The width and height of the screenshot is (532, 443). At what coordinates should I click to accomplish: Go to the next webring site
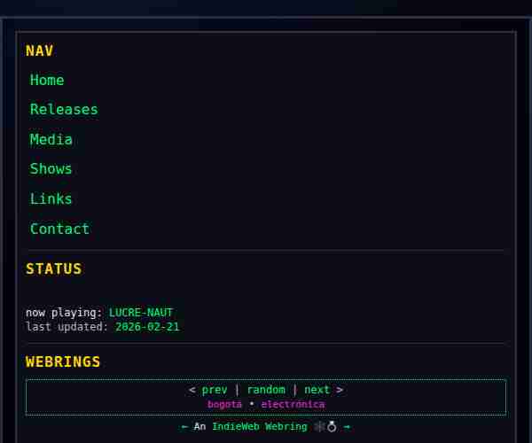click(317, 390)
